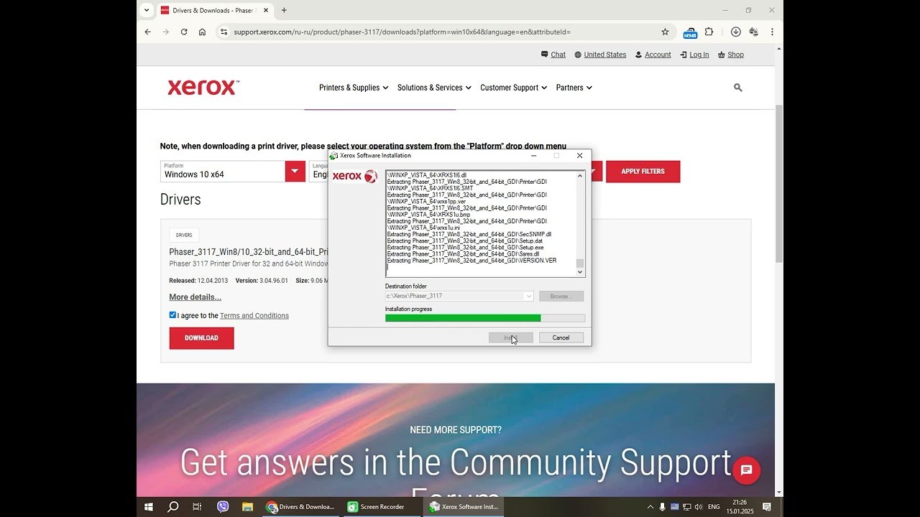Click the Phaser_3117_Win8/10 driver title
Screen dimensions: 920x517
click(x=249, y=252)
